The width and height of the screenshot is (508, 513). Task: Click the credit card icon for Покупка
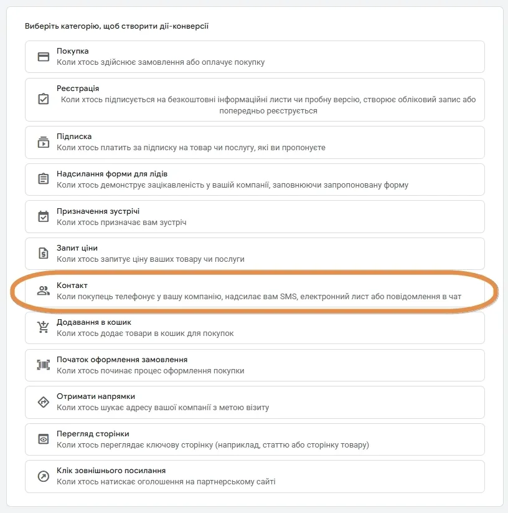[x=44, y=57]
